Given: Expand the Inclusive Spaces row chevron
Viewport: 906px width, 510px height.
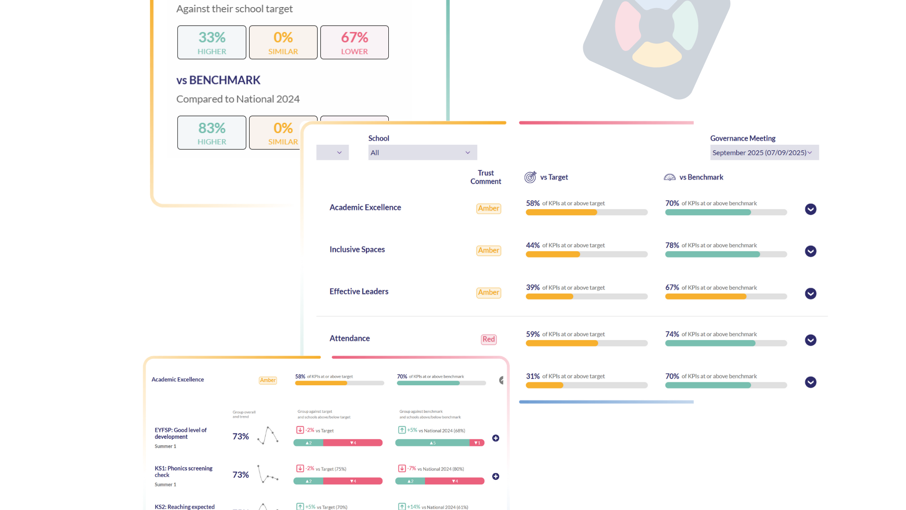Looking at the screenshot, I should [x=811, y=251].
